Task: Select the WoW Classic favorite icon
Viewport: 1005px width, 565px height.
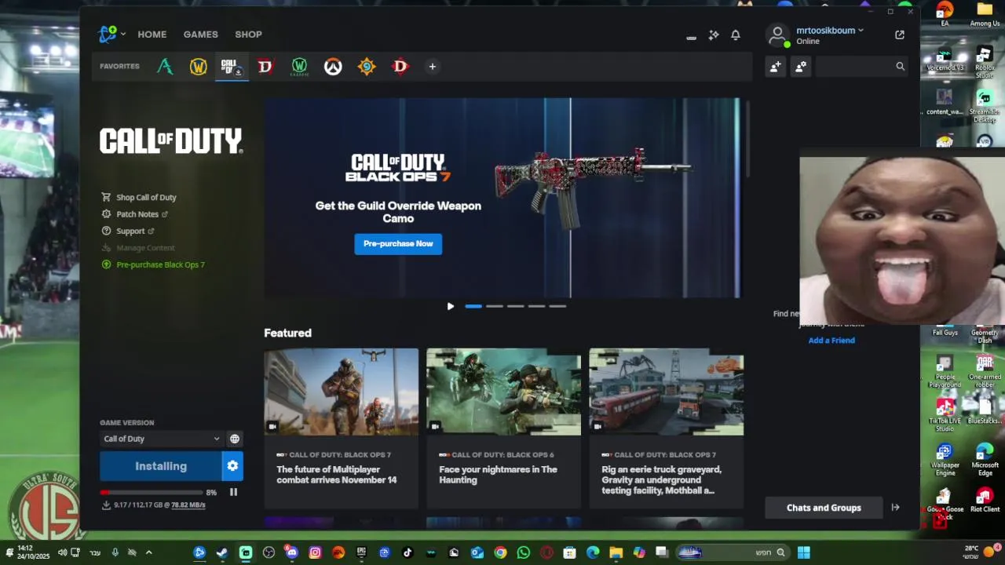Action: [x=299, y=67]
